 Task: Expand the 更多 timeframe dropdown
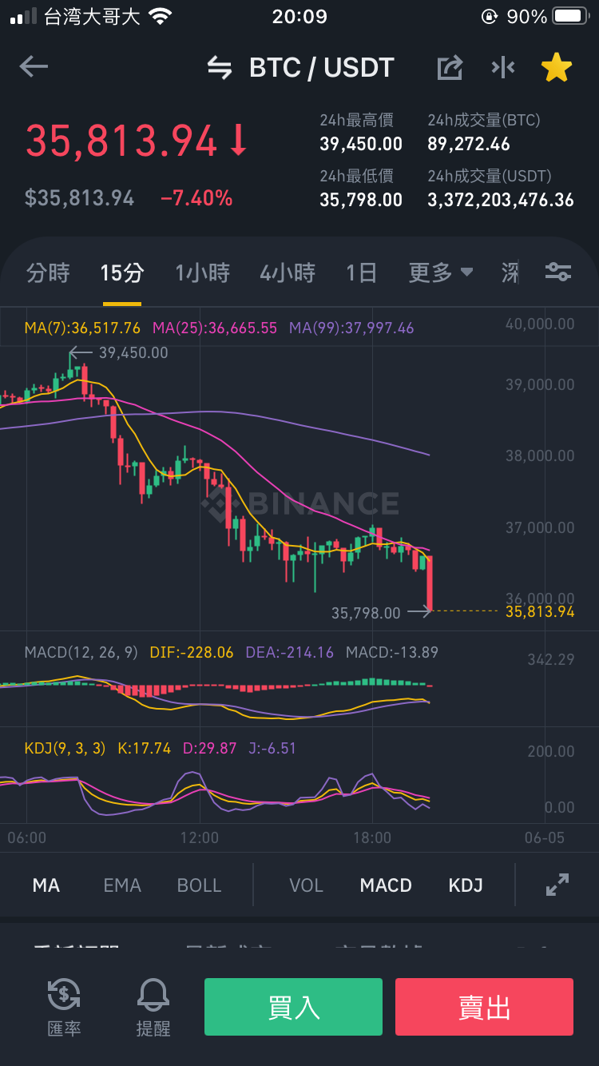click(441, 272)
